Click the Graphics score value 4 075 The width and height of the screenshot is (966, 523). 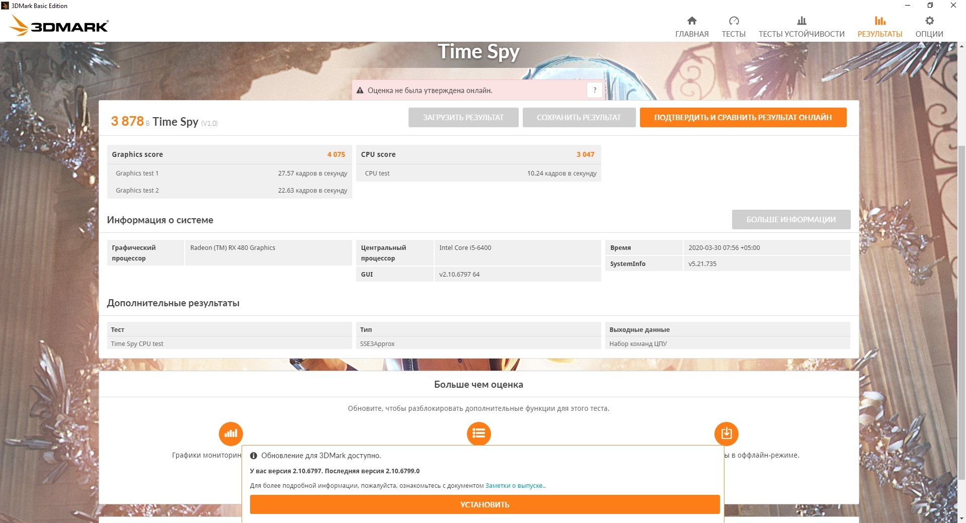(x=336, y=154)
